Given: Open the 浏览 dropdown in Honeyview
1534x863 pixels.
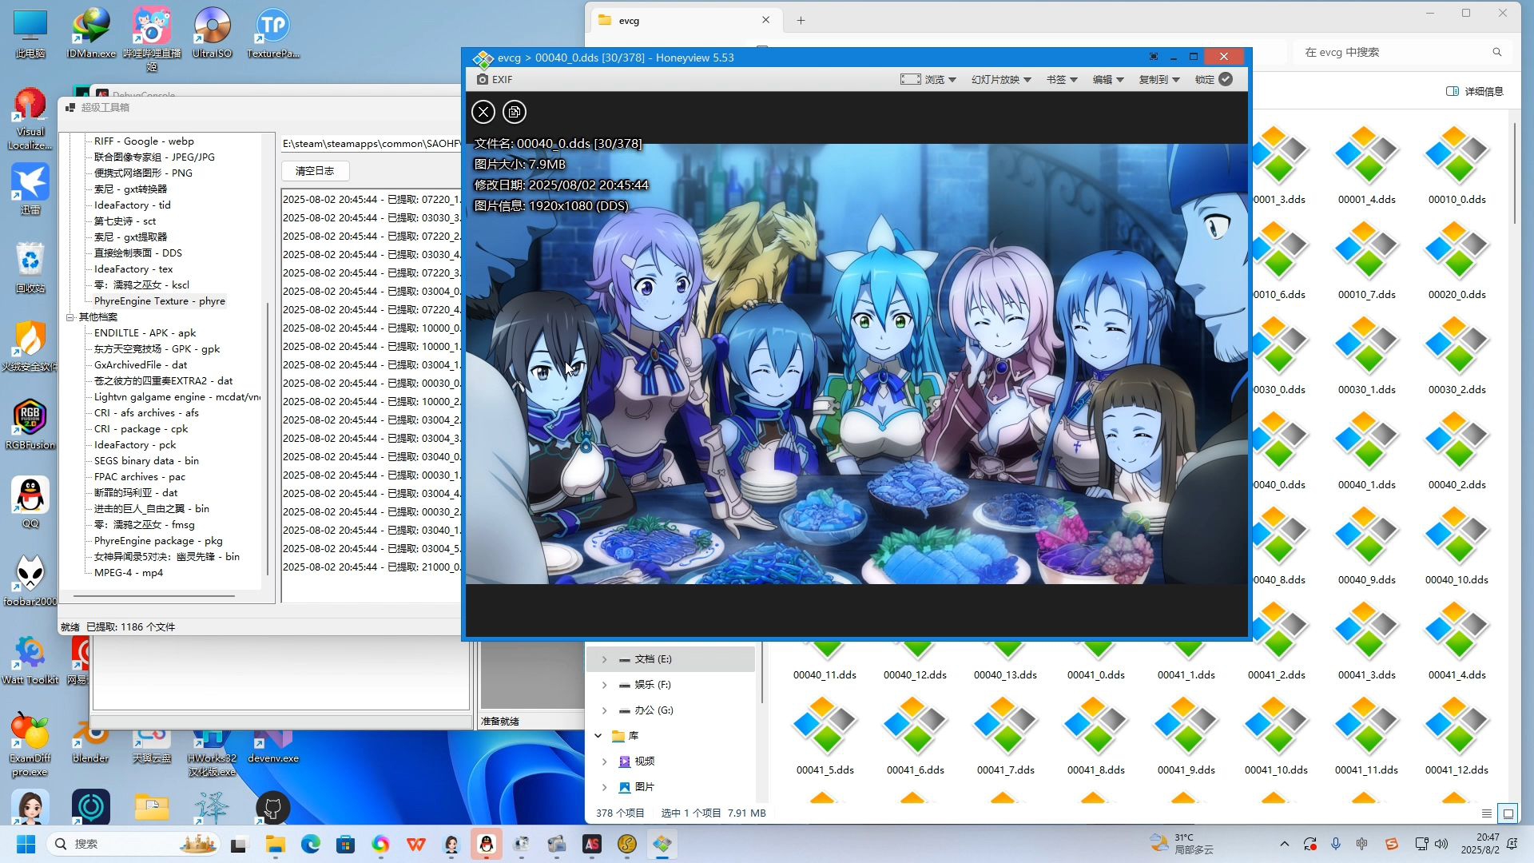Looking at the screenshot, I should [928, 79].
